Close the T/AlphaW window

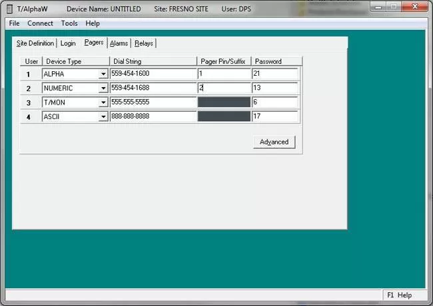point(414,7)
